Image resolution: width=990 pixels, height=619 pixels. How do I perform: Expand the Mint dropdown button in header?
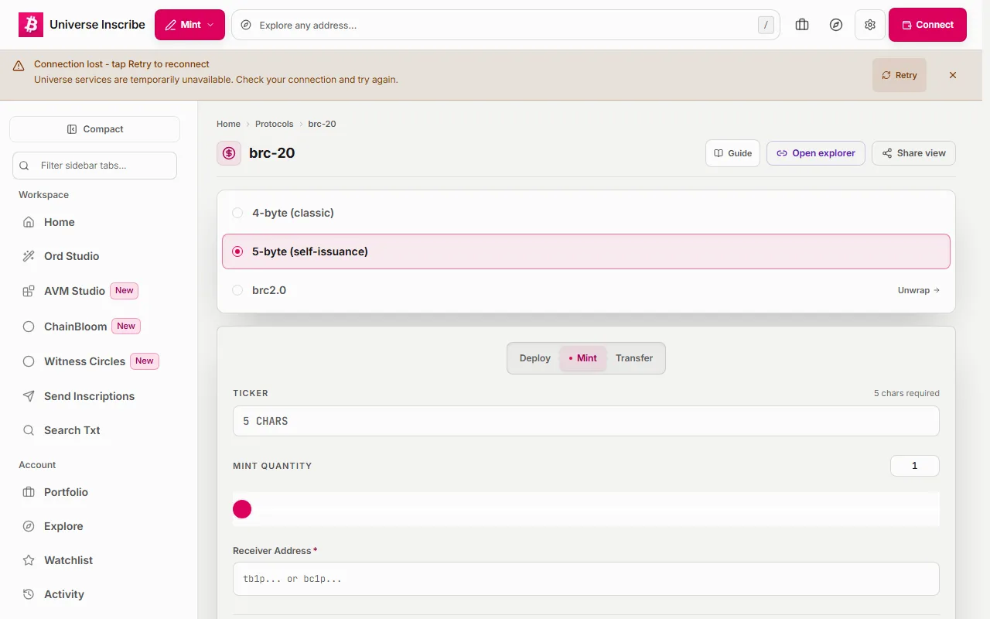[189, 25]
